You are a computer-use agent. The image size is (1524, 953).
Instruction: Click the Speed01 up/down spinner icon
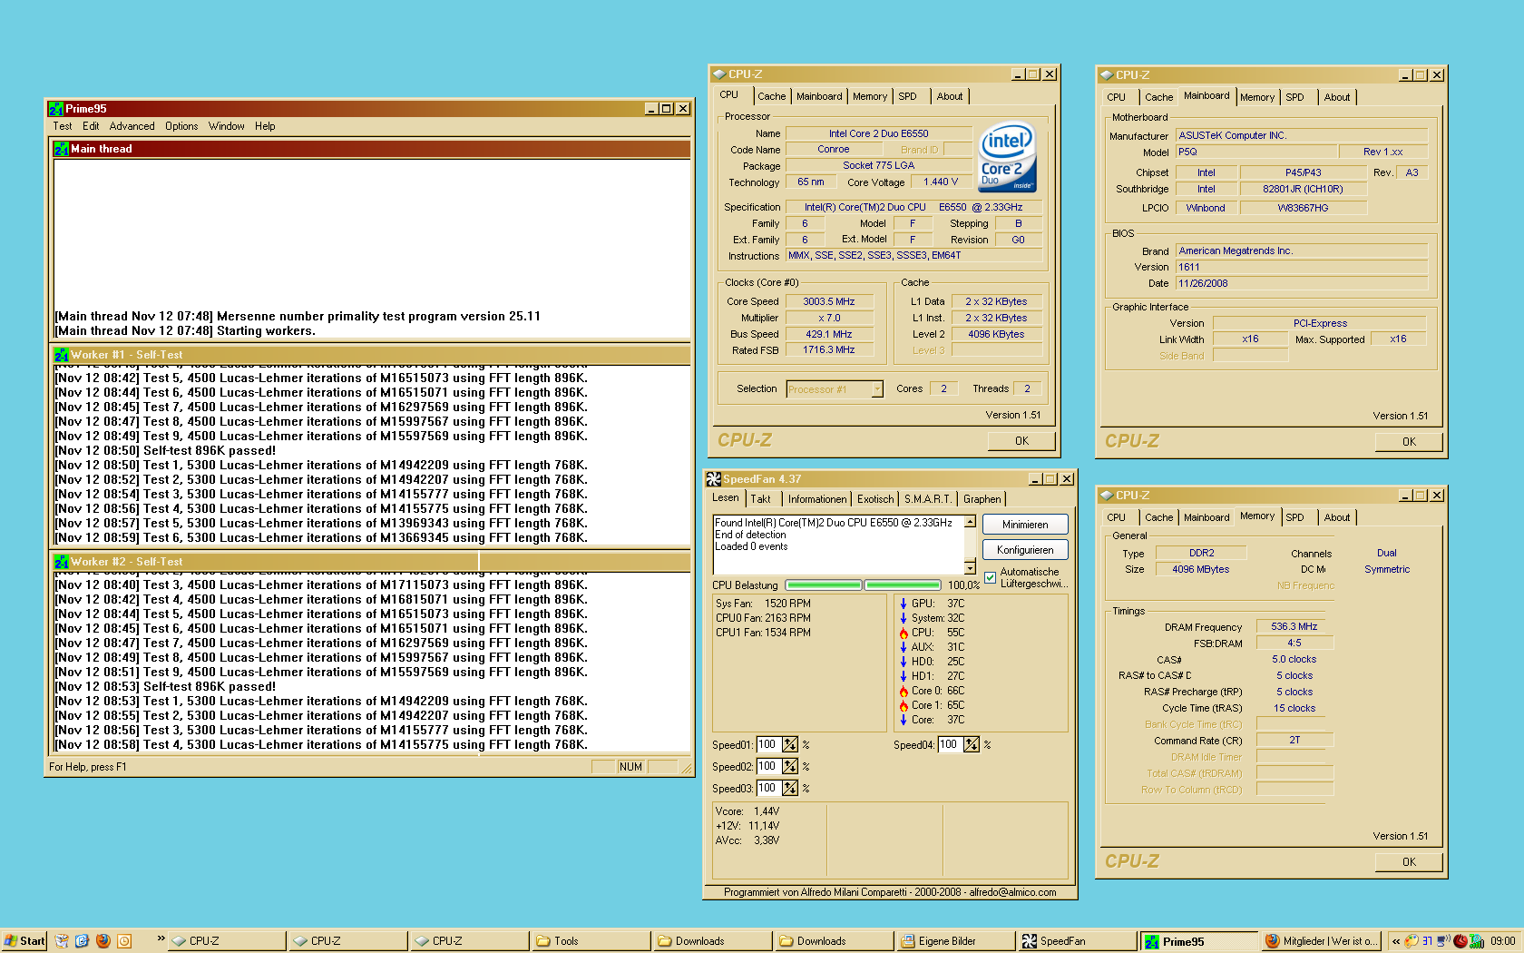tap(790, 745)
